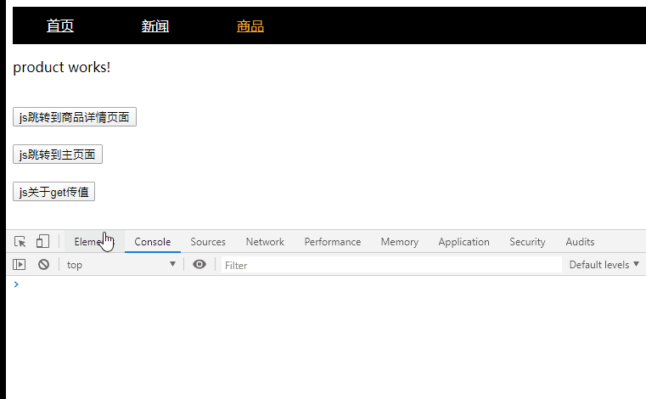Viewport: 646px width, 399px height.
Task: Toggle the device toolbar icon
Action: coord(42,242)
